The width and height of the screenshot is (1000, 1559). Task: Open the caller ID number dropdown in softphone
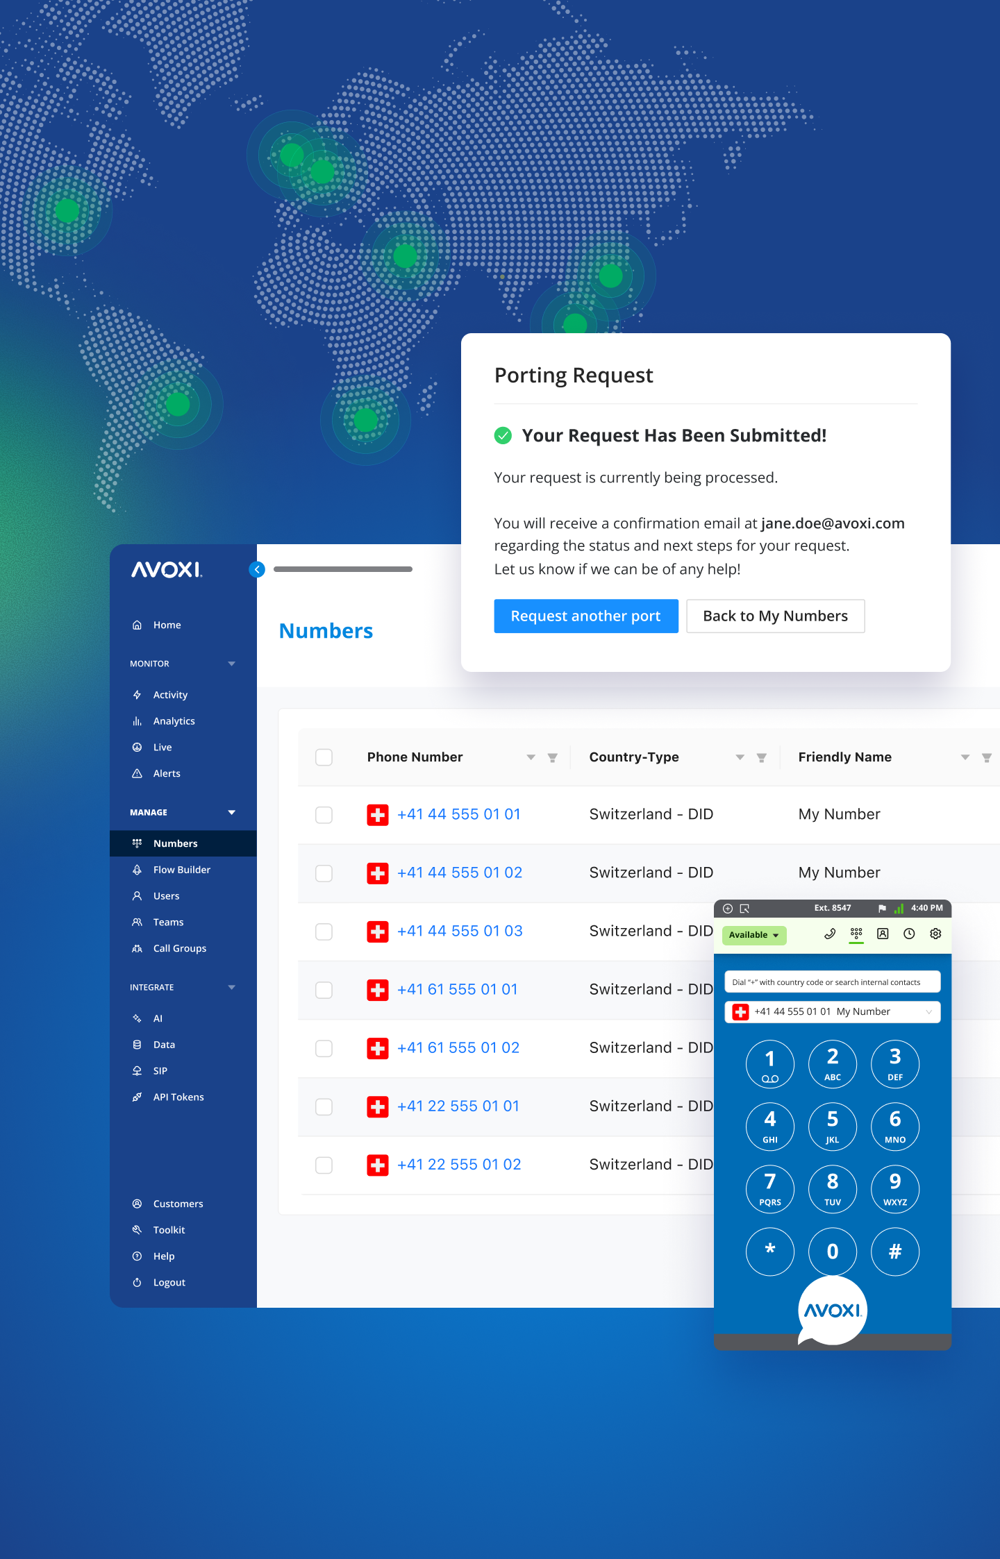832,1012
